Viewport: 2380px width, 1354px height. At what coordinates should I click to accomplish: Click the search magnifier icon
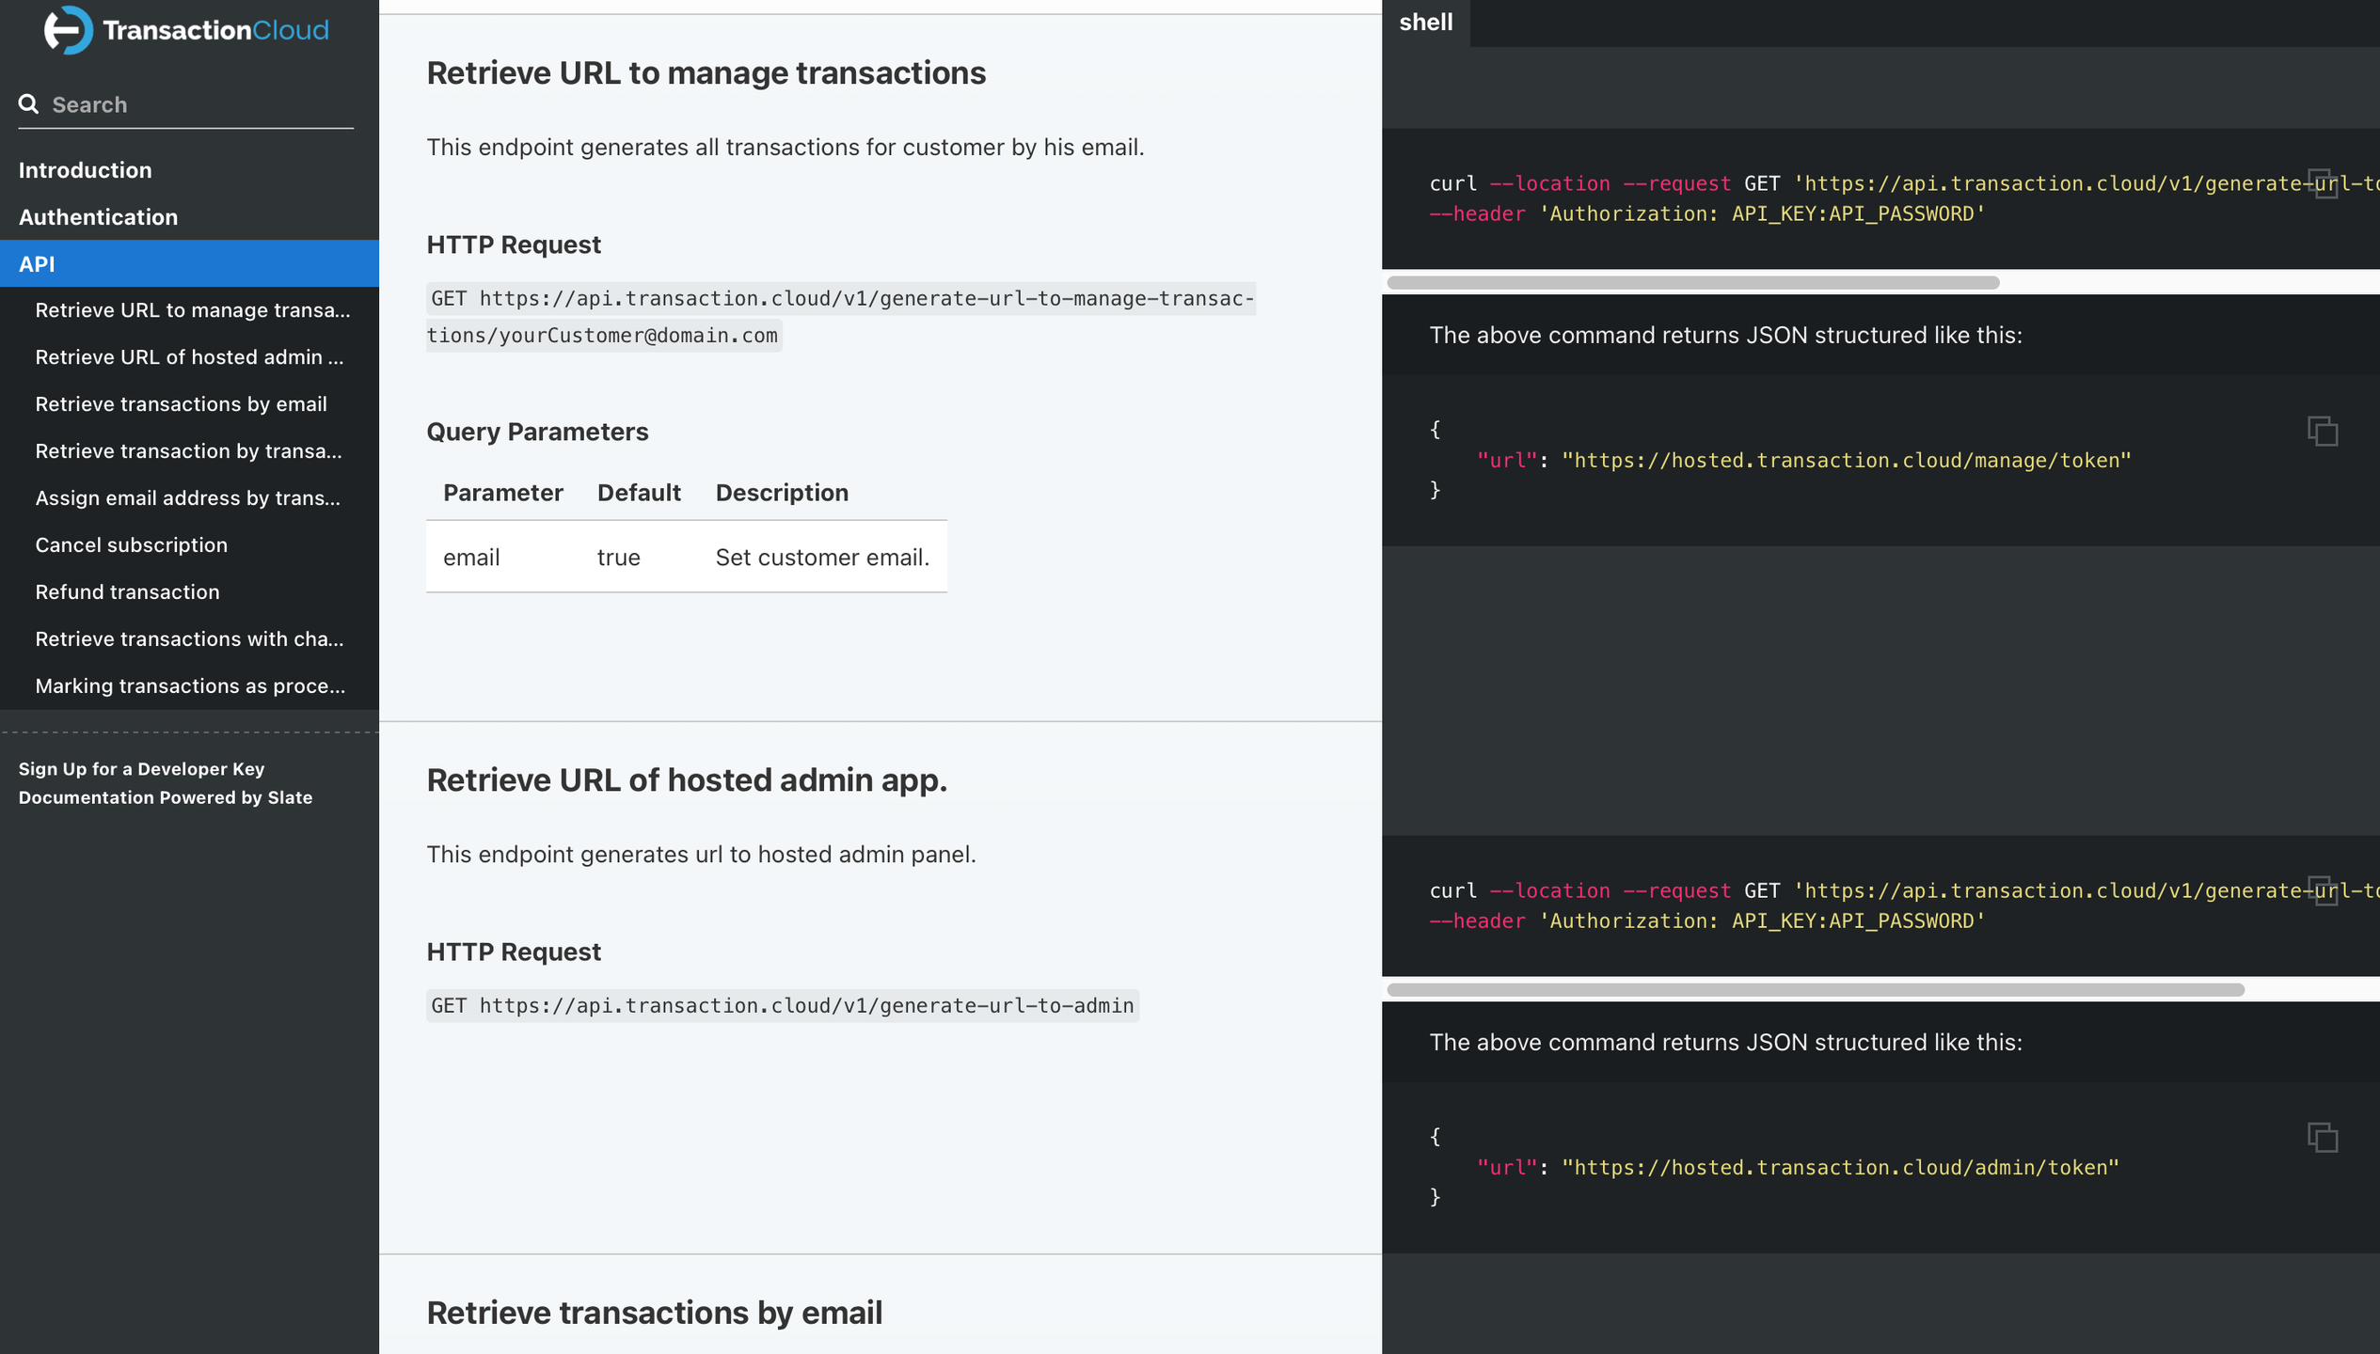29,103
